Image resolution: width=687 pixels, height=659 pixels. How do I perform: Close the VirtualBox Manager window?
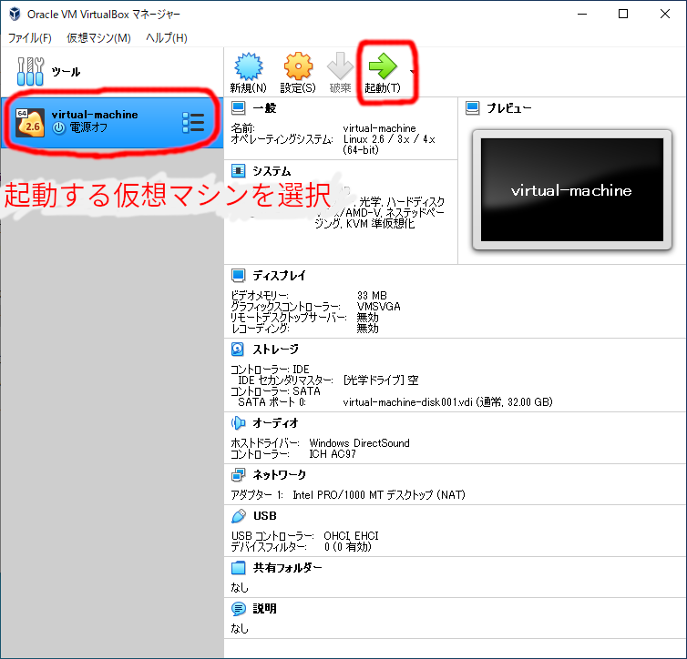pos(664,14)
